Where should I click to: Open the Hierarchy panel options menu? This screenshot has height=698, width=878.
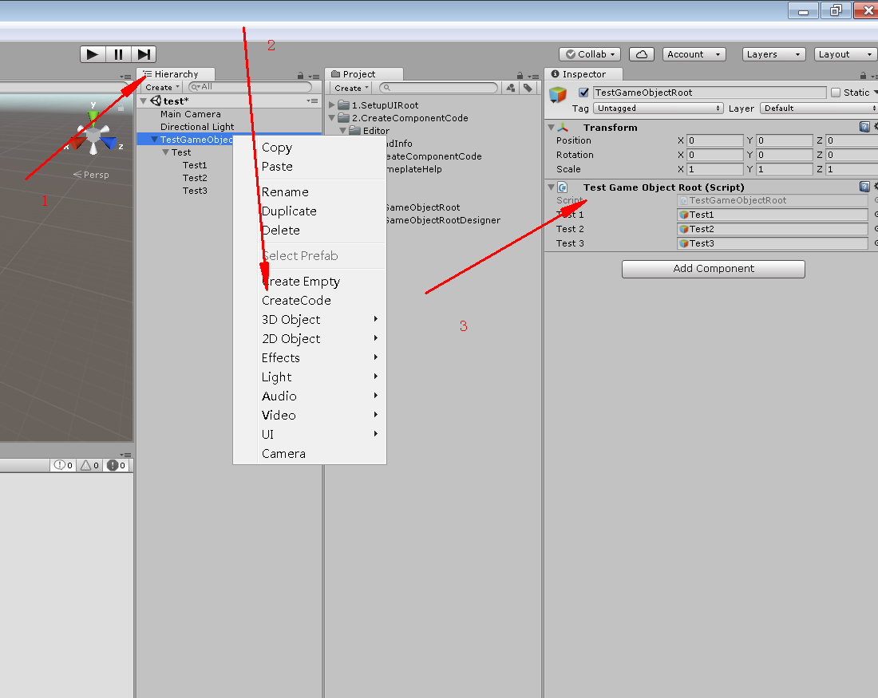point(314,76)
